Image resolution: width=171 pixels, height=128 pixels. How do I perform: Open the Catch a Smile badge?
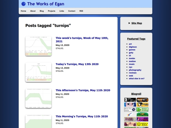point(142,124)
